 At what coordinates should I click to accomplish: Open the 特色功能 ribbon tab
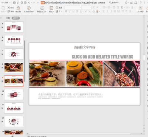(x=93, y=3)
